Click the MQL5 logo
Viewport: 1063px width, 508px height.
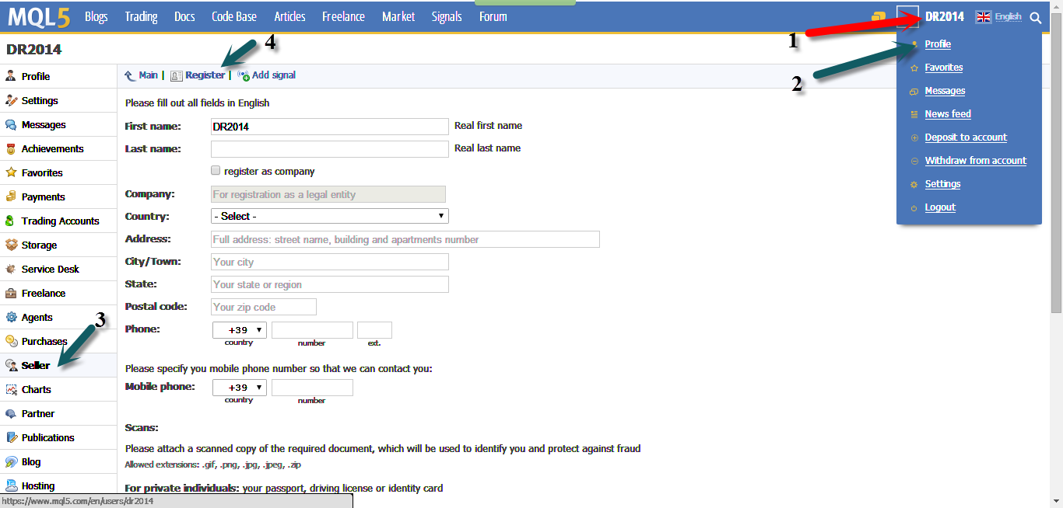(x=39, y=16)
